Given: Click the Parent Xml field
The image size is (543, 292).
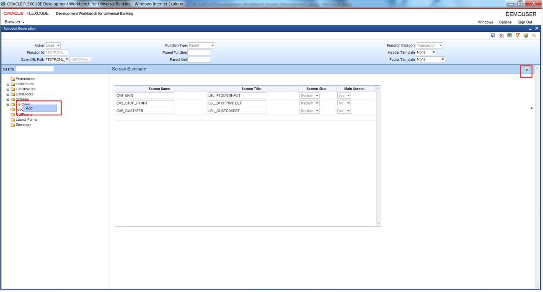Looking at the screenshot, I should [199, 59].
